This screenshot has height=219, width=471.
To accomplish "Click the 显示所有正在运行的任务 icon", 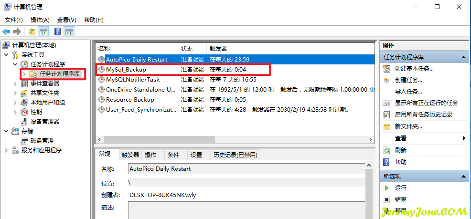I will pyautogui.click(x=386, y=103).
